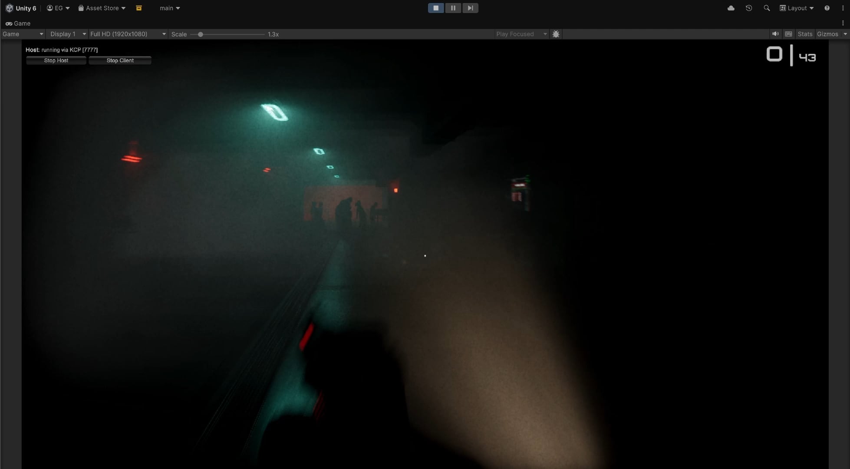Toggle the mute audio speaker icon
This screenshot has height=469, width=850.
click(775, 34)
